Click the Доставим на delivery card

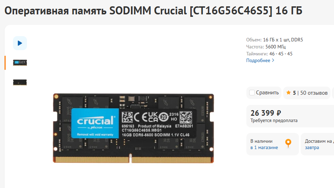[x=318, y=144]
